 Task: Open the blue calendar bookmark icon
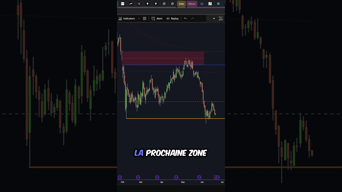click(x=202, y=4)
